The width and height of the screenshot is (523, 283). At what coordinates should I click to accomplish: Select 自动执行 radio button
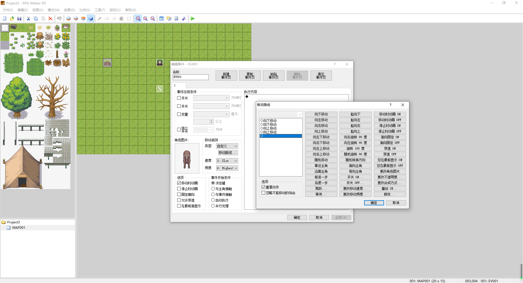pos(213,200)
